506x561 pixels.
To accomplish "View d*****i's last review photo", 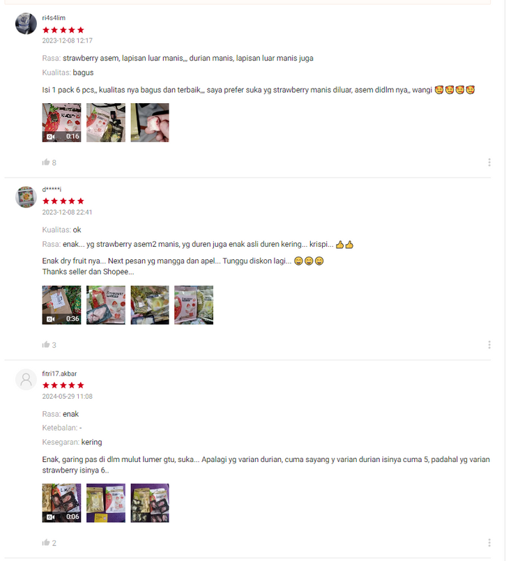I will point(194,305).
